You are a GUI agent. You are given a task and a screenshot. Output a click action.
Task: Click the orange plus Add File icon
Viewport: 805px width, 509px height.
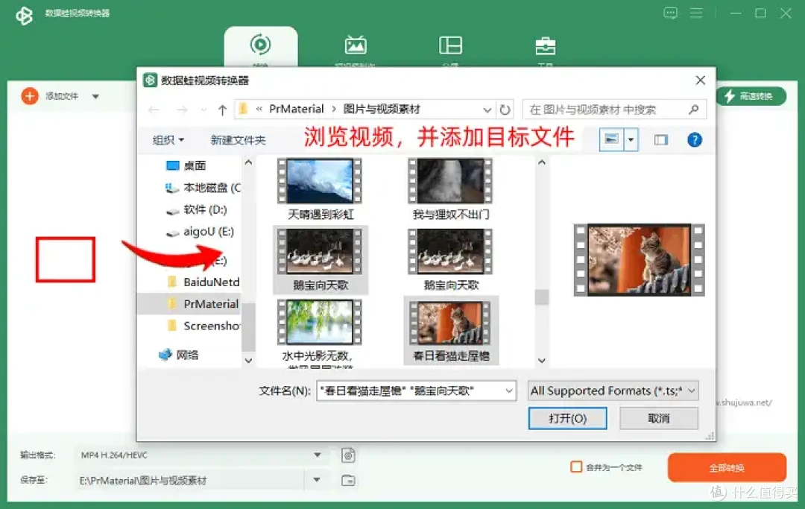pyautogui.click(x=30, y=96)
